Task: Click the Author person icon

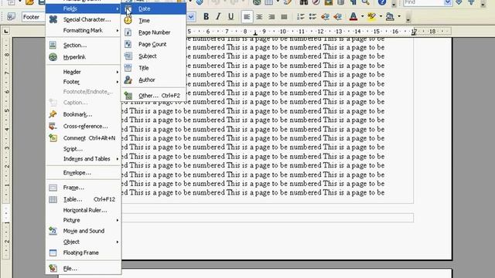Action: point(128,80)
